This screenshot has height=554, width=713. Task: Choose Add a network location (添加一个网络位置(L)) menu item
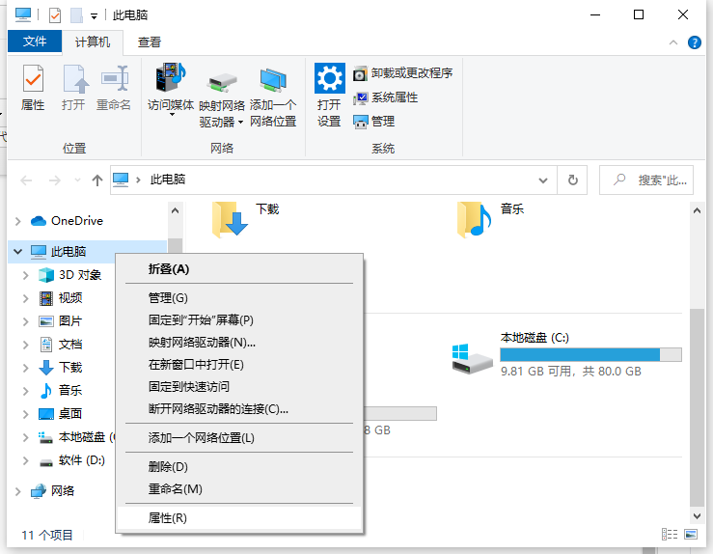pyautogui.click(x=239, y=438)
